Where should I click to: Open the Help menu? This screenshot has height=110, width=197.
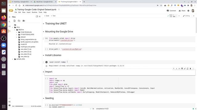point(45,12)
